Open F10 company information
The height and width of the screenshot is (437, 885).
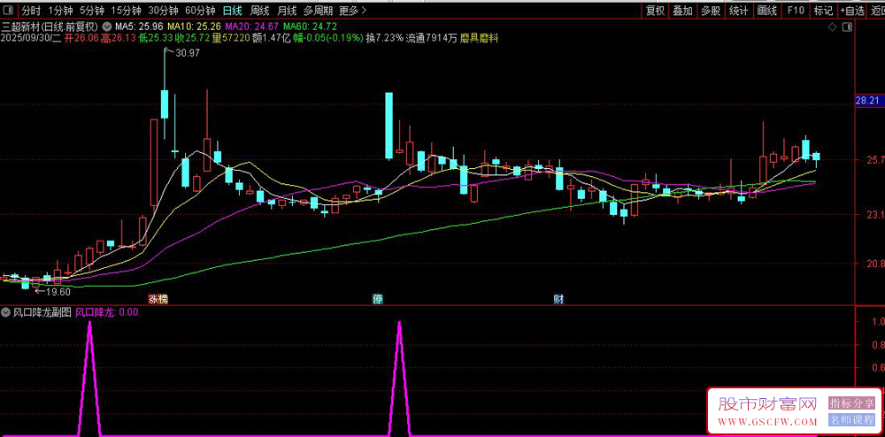tap(795, 10)
